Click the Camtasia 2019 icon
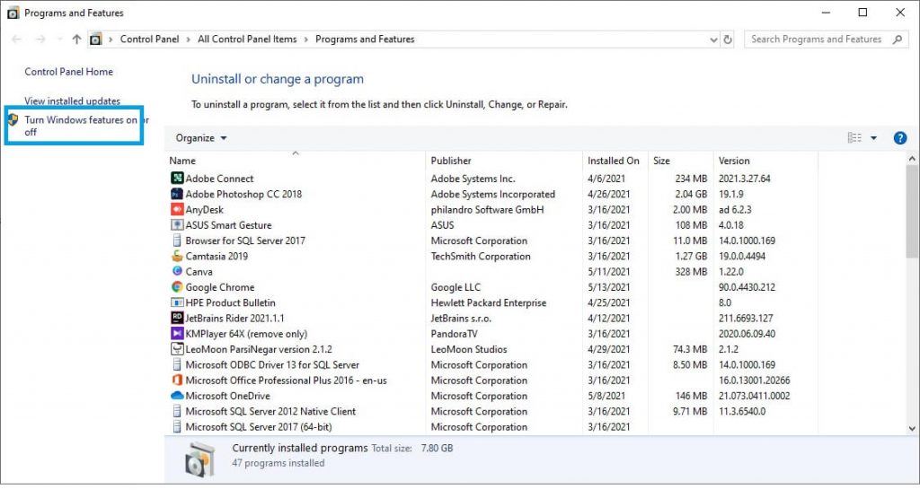 click(x=177, y=256)
